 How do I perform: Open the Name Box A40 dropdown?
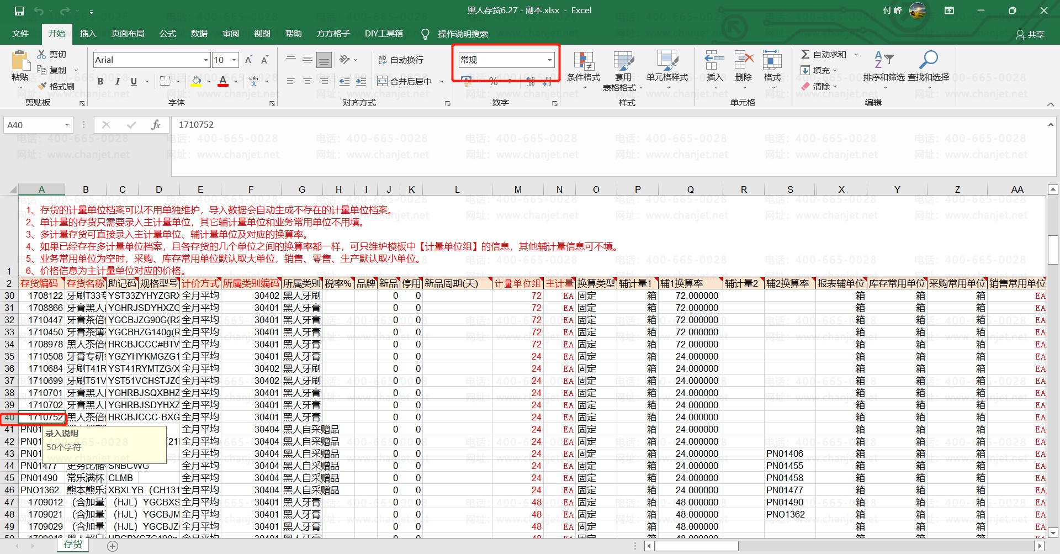coord(67,125)
